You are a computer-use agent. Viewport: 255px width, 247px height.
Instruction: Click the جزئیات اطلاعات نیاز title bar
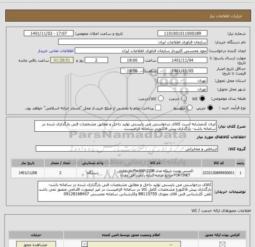128,16
